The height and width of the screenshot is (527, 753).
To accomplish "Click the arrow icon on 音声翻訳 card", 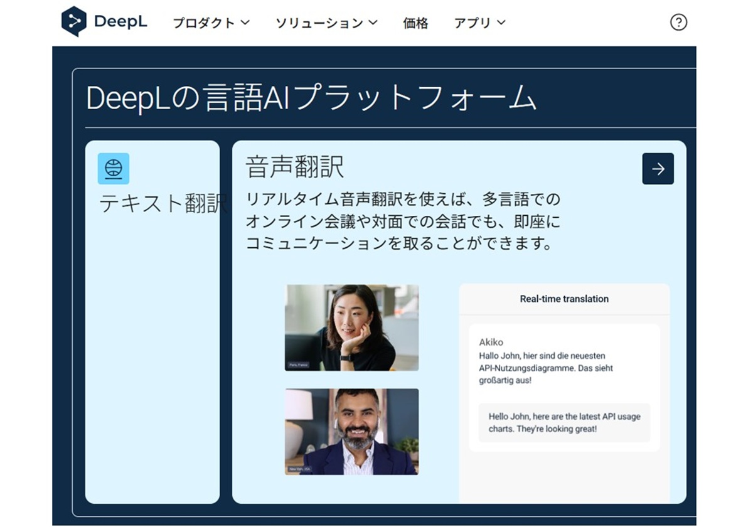I will click(658, 169).
